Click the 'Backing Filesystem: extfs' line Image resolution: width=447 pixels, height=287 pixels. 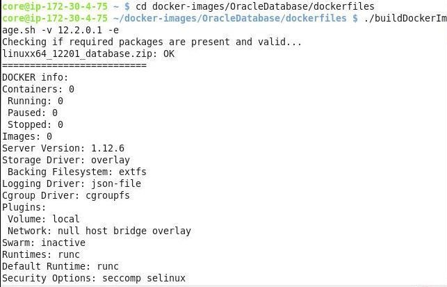click(77, 172)
